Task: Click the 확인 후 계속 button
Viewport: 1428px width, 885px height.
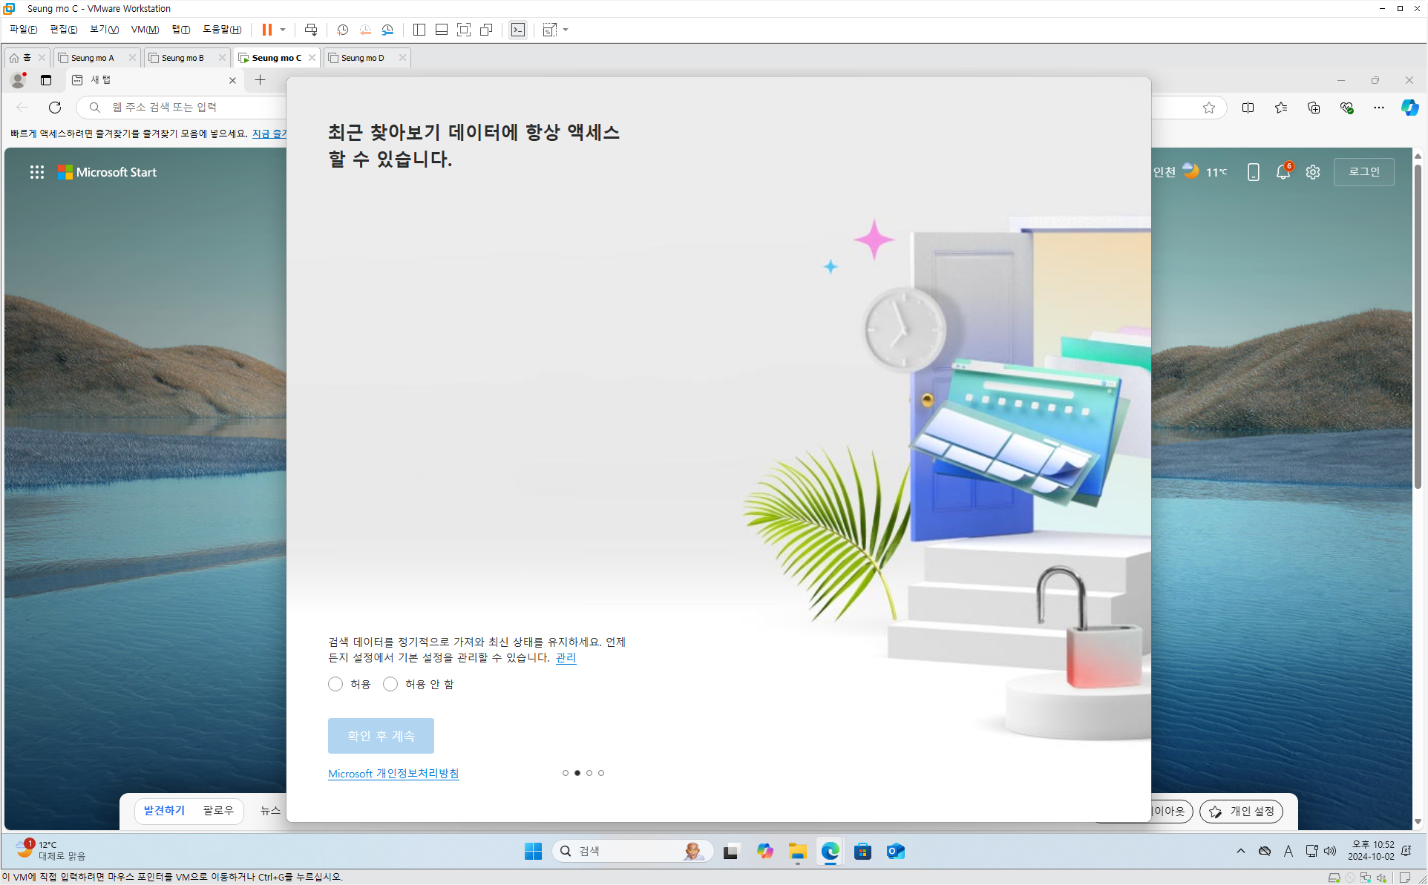Action: (381, 736)
